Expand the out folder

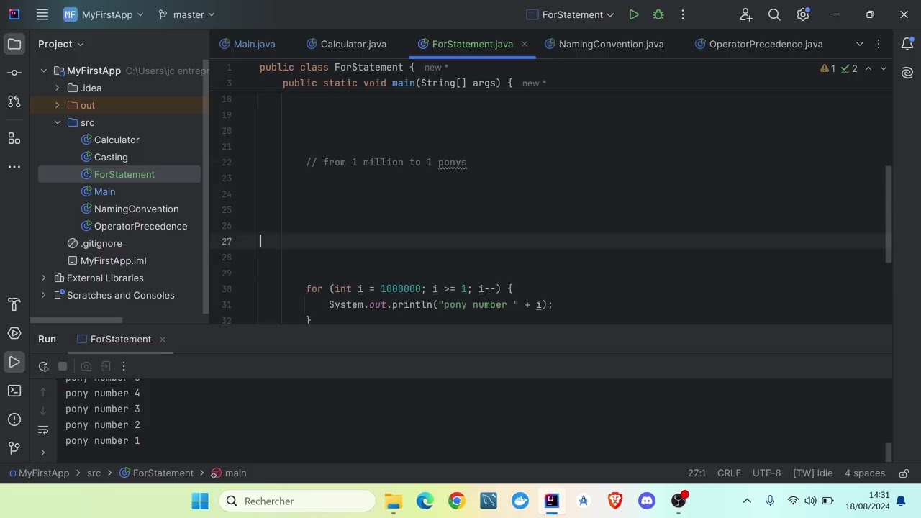pos(58,105)
